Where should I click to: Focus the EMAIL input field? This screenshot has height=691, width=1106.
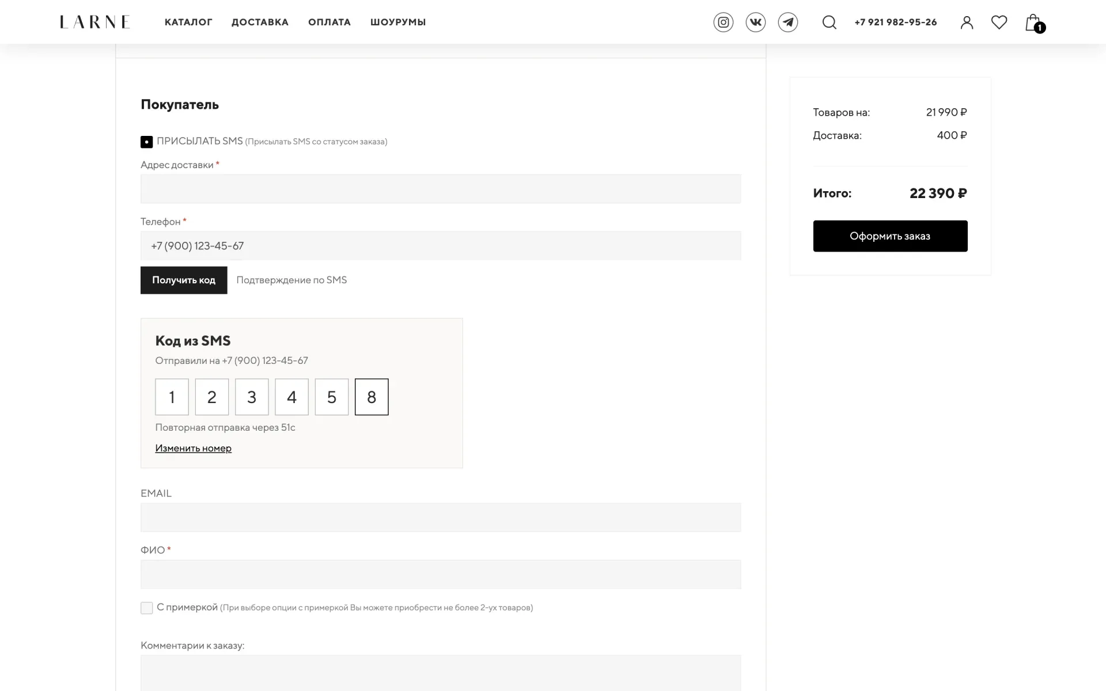pos(441,518)
